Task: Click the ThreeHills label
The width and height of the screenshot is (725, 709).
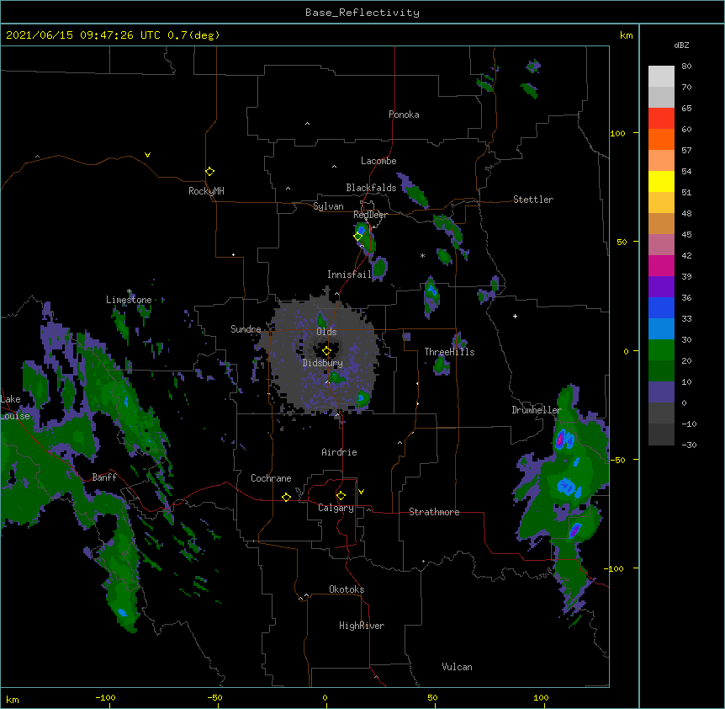Action: [449, 352]
